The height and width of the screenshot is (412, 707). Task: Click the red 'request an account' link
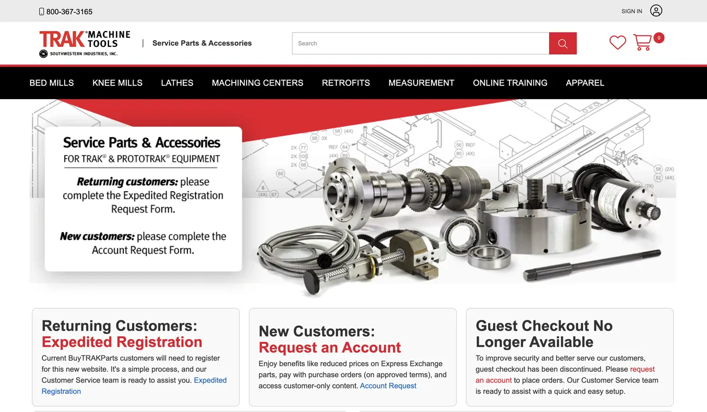pos(565,374)
